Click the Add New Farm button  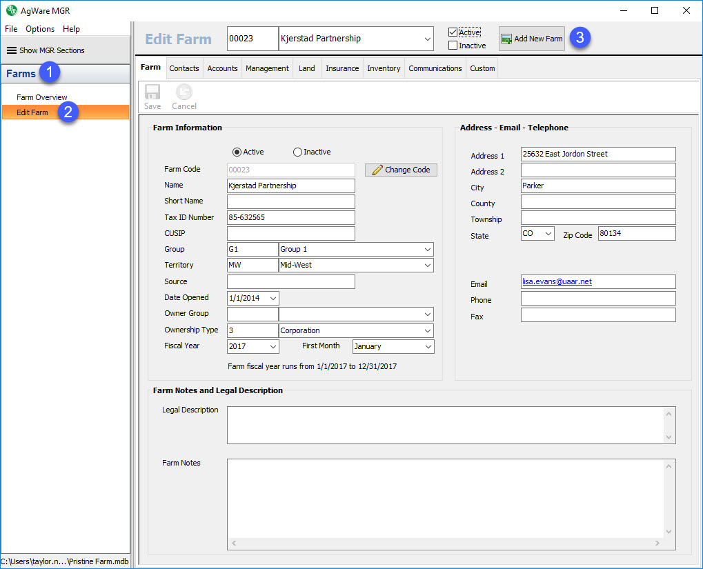[x=531, y=39]
